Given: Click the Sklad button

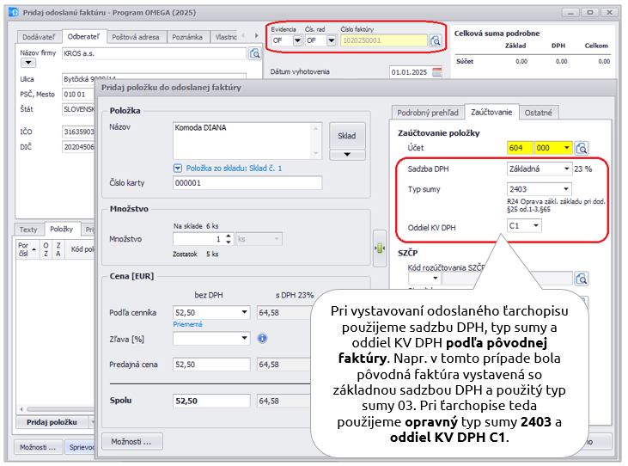Looking at the screenshot, I should click(x=347, y=135).
